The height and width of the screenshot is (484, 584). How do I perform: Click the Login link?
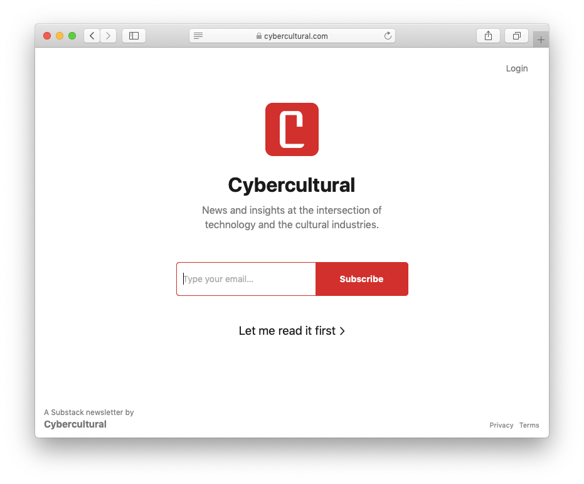tap(517, 68)
